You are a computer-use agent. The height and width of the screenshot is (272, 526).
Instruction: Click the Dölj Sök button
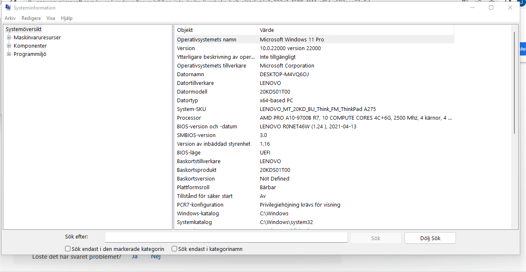point(430,238)
